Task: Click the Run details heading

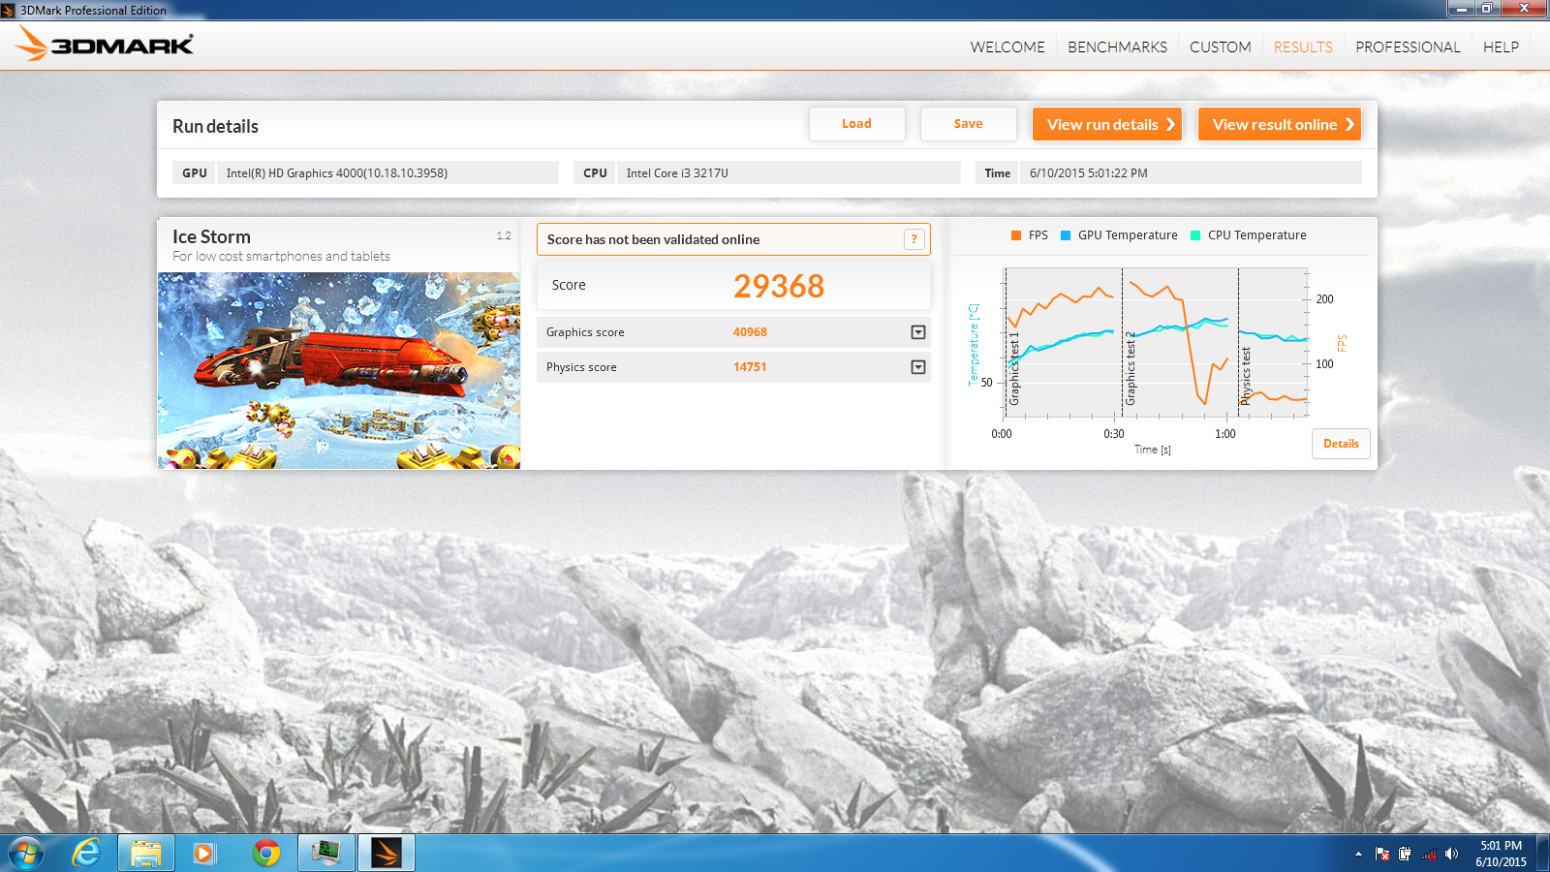Action: [x=215, y=126]
